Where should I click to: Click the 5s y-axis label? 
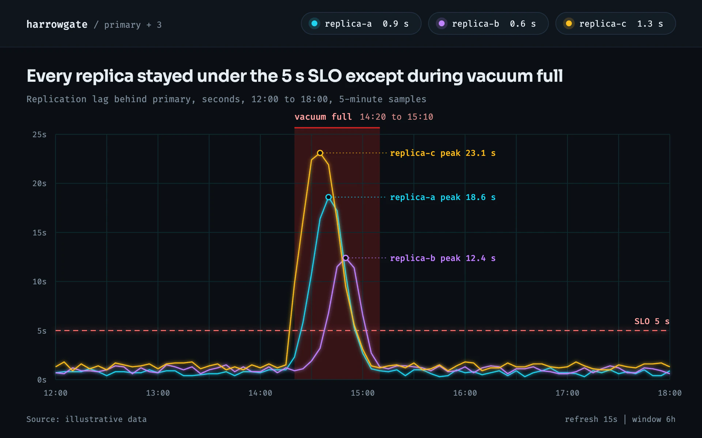click(42, 331)
